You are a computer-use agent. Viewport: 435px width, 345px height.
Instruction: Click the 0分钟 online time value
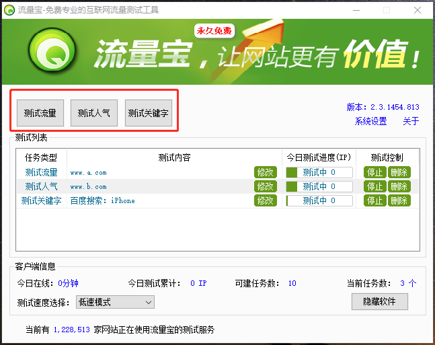click(x=69, y=283)
